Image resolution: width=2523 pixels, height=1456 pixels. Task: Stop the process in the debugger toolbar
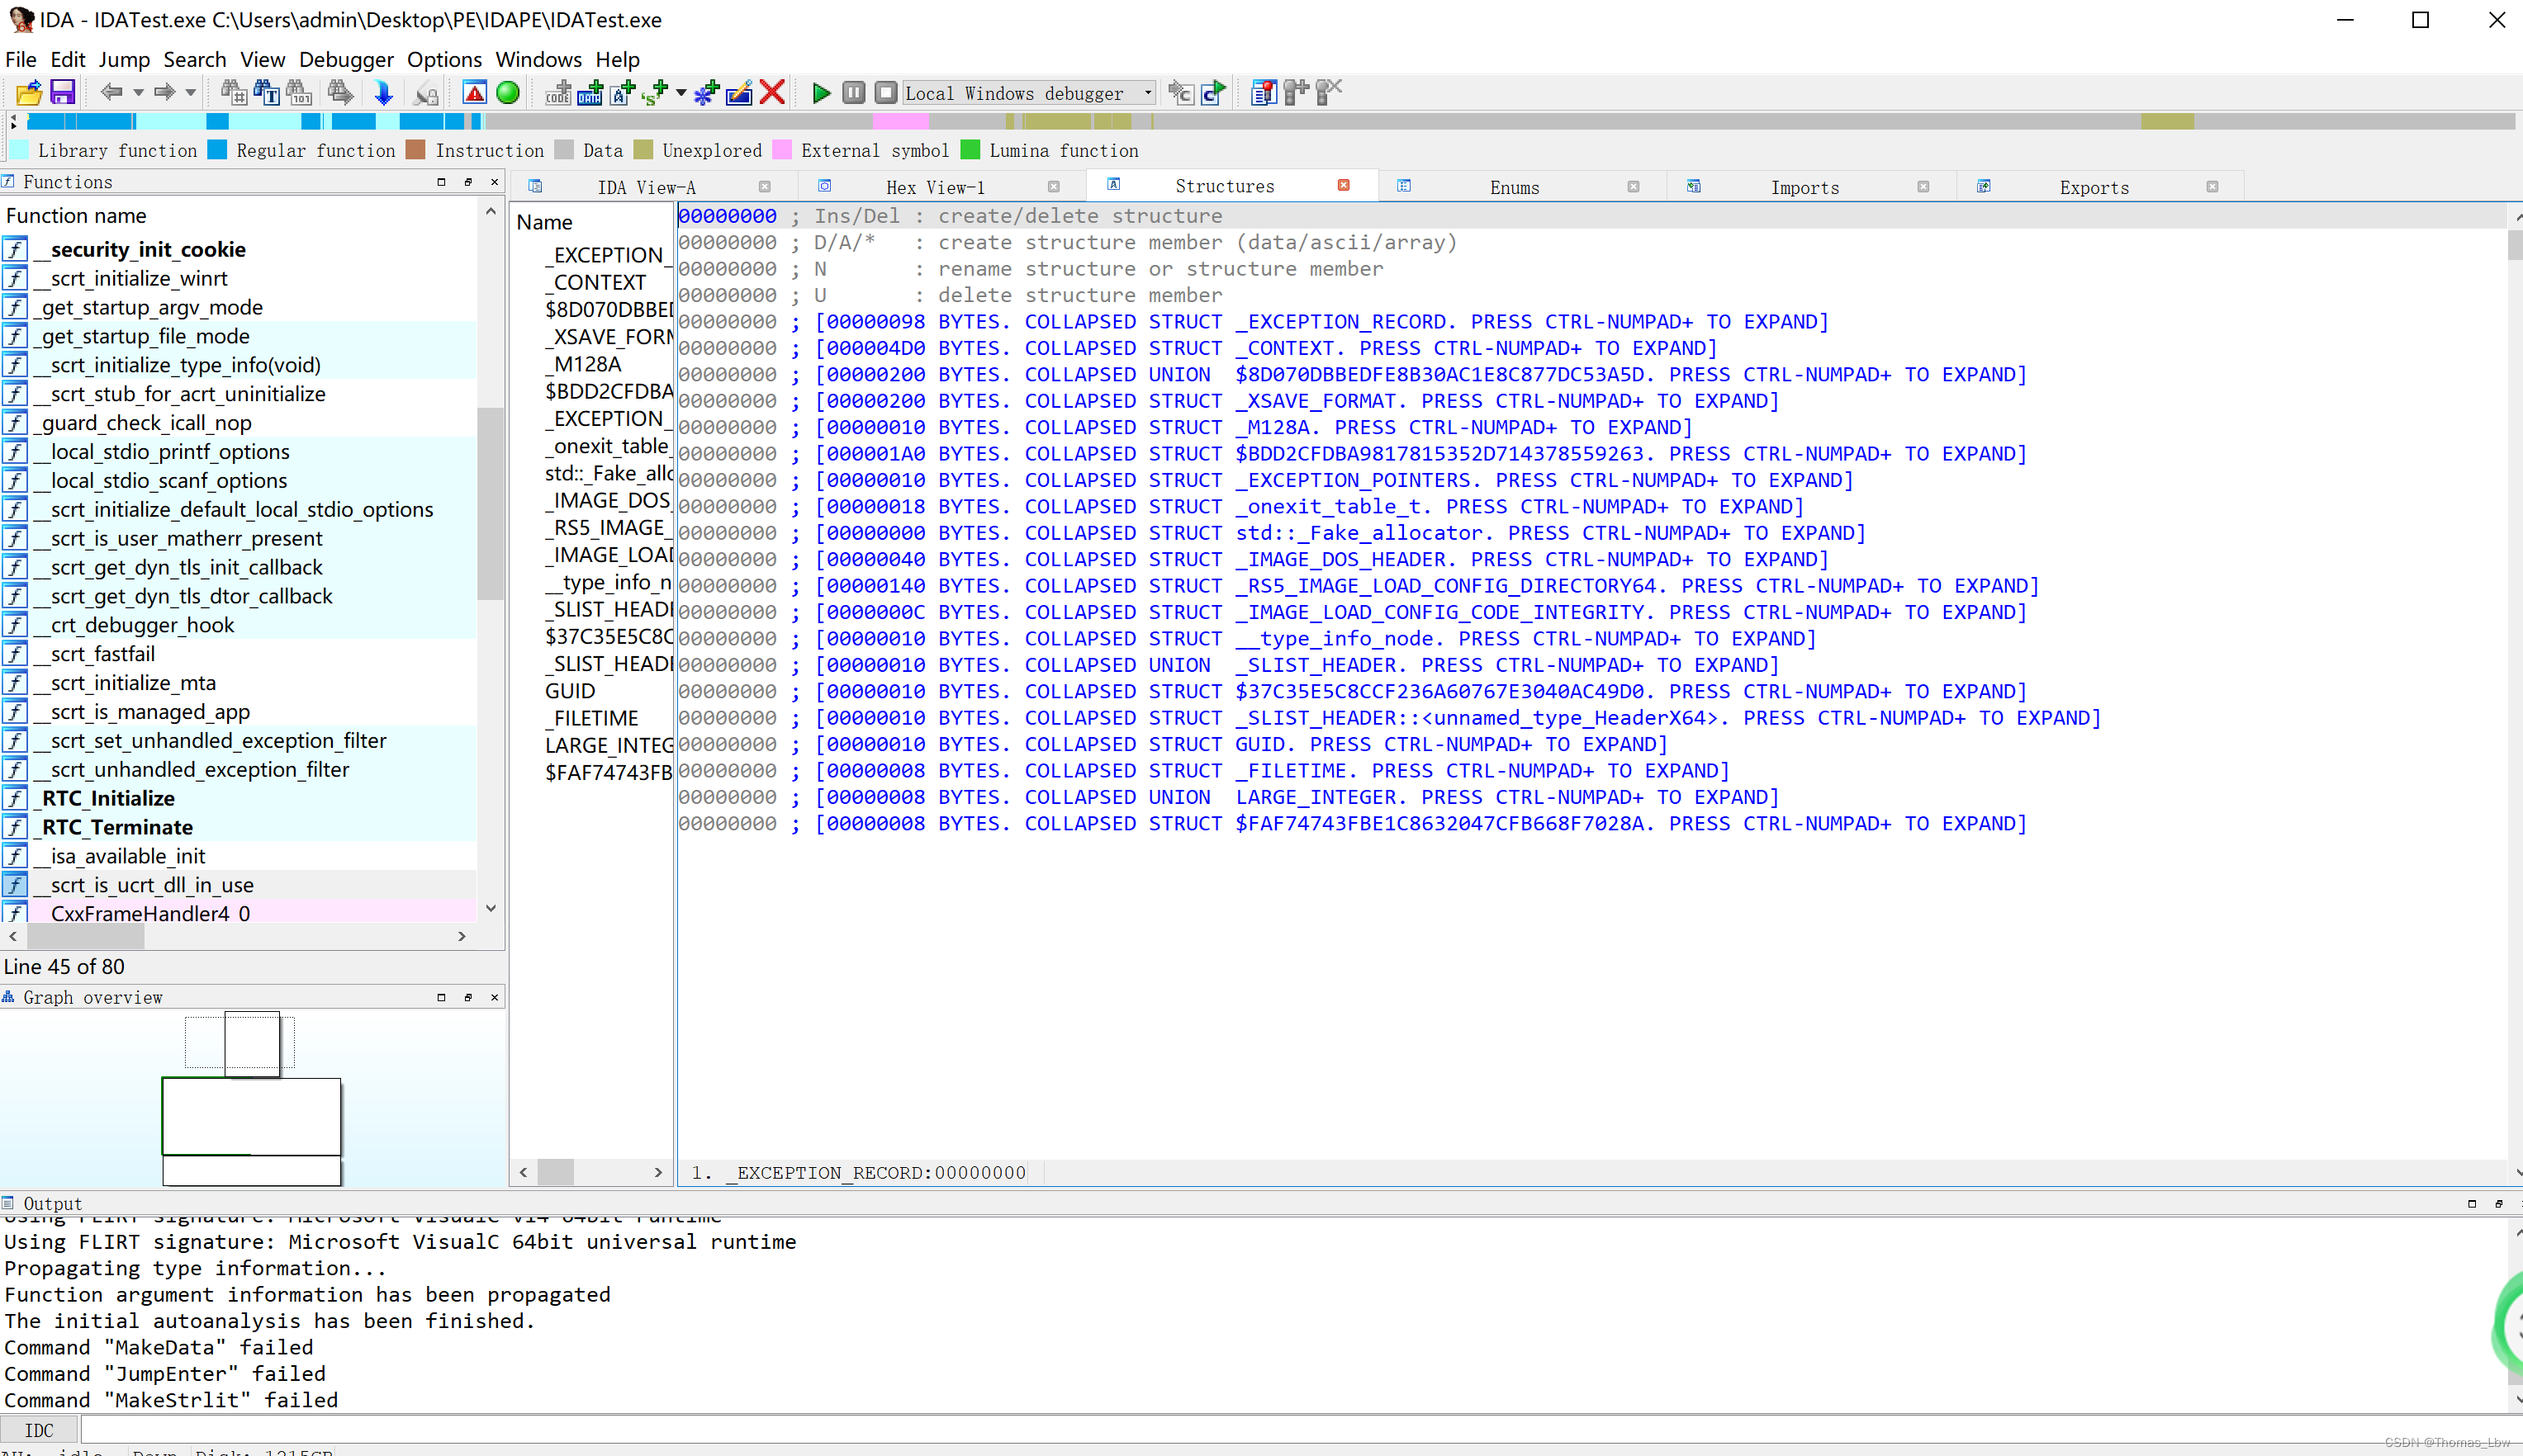(x=885, y=93)
